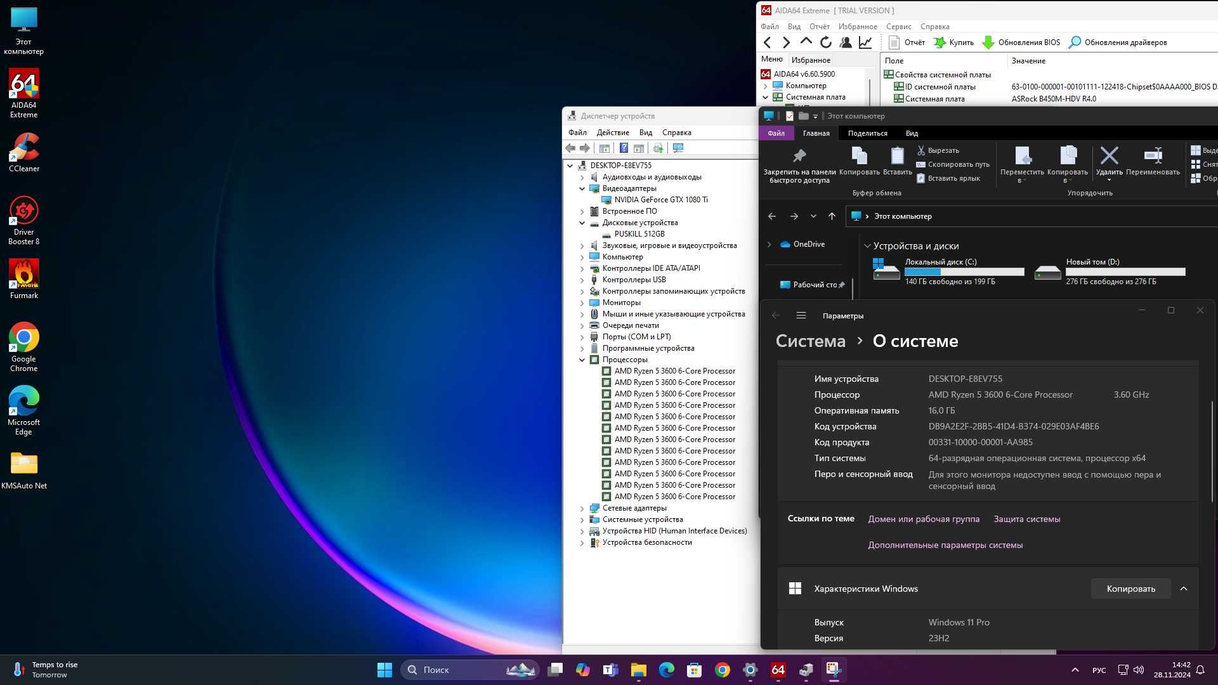Expand OneDrive in Explorer sidebar
Viewport: 1218px width, 685px height.
click(769, 244)
